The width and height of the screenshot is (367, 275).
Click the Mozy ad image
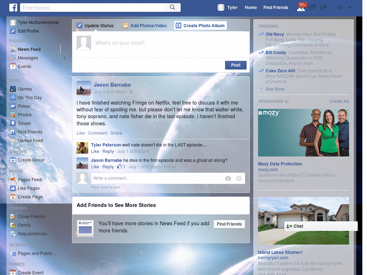(x=303, y=132)
